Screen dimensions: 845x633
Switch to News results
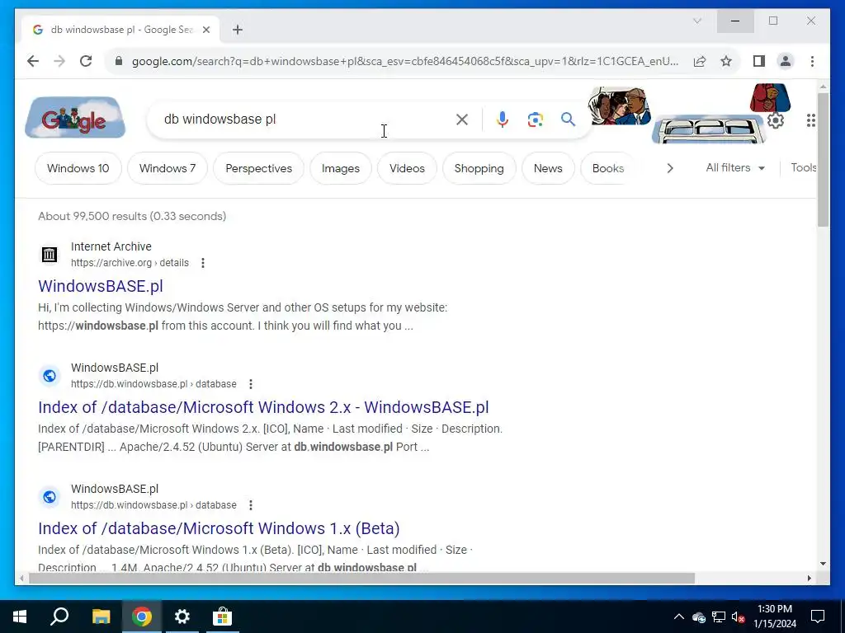548,168
